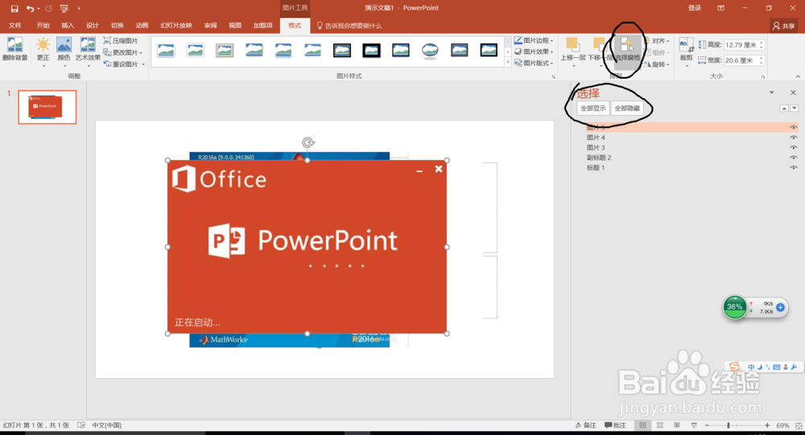Toggle visibility eye for 副标题 2

[x=793, y=158]
